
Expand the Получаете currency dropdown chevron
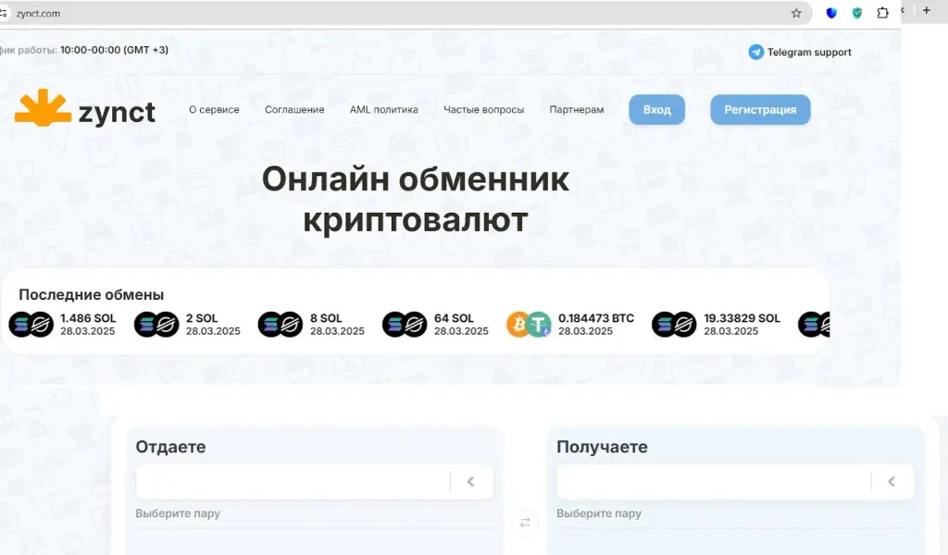pos(892,481)
